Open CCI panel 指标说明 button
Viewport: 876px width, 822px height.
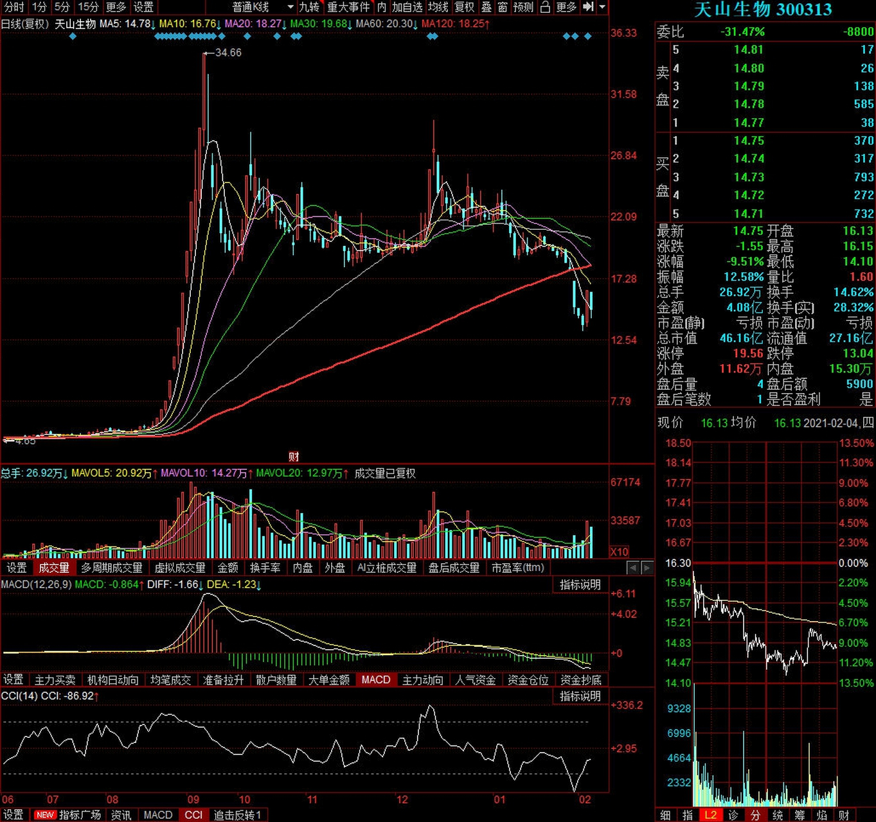coord(580,696)
